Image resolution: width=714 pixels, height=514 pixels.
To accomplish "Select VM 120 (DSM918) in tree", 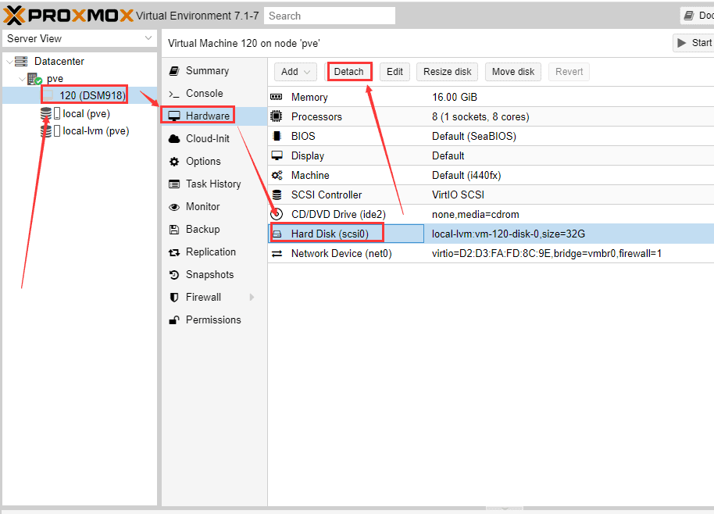I will [x=80, y=95].
